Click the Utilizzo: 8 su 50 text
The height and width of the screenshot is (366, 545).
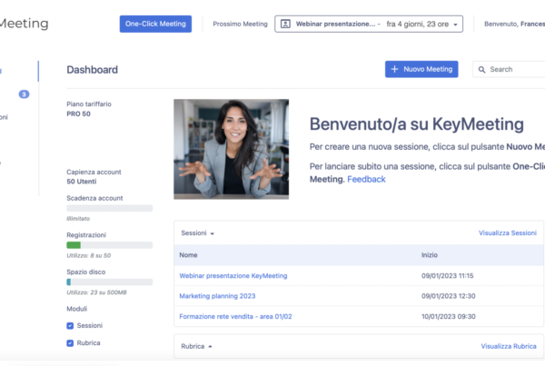tap(89, 255)
